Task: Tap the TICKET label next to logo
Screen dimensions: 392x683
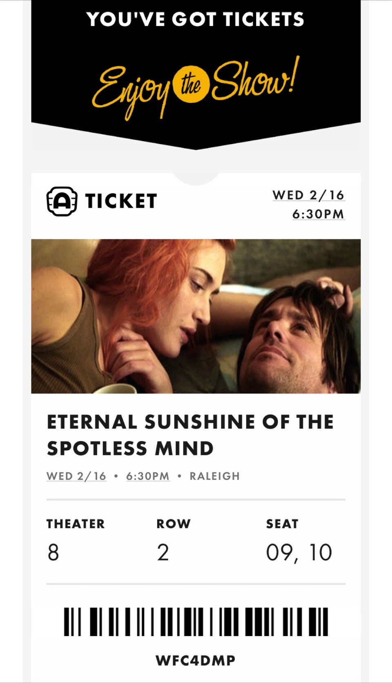Action: [121, 201]
